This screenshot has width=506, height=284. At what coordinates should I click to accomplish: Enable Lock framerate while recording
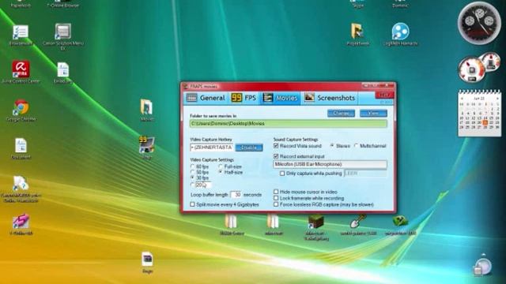click(276, 198)
